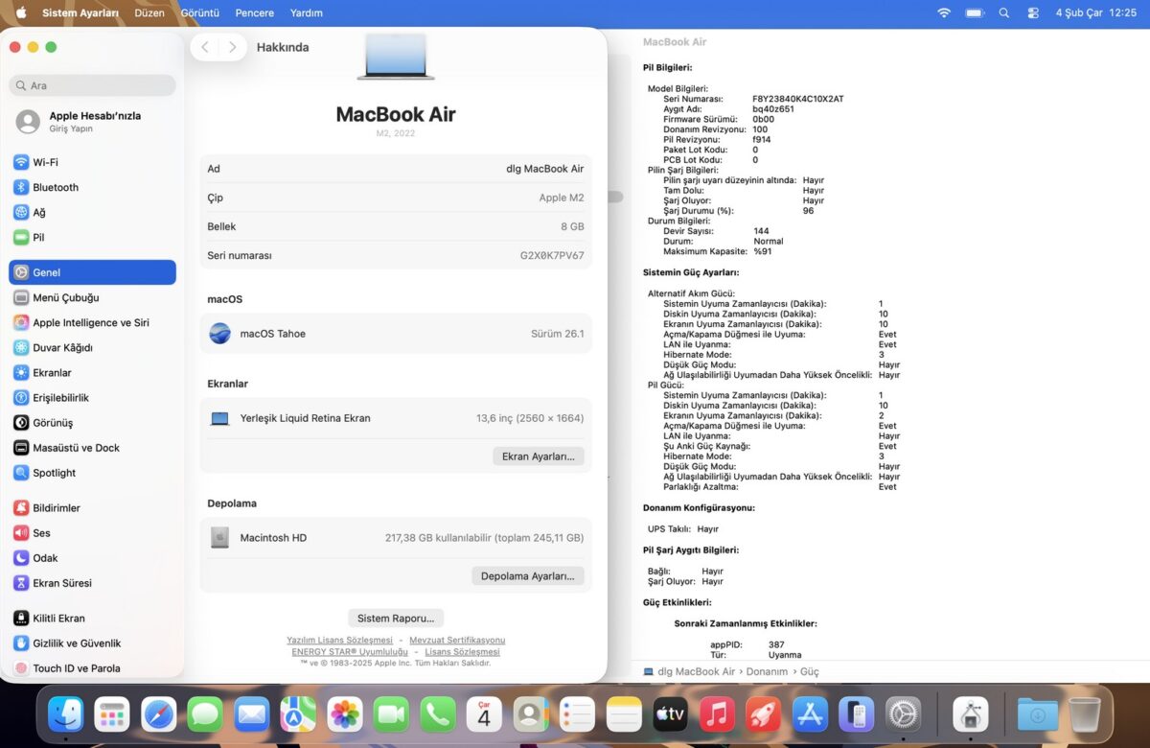Open Yazılım Lisans Sözleşmesi link
Screen dimensions: 1150x748
[339, 640]
